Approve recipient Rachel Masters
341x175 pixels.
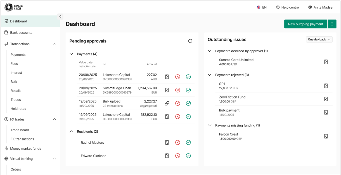click(x=188, y=142)
